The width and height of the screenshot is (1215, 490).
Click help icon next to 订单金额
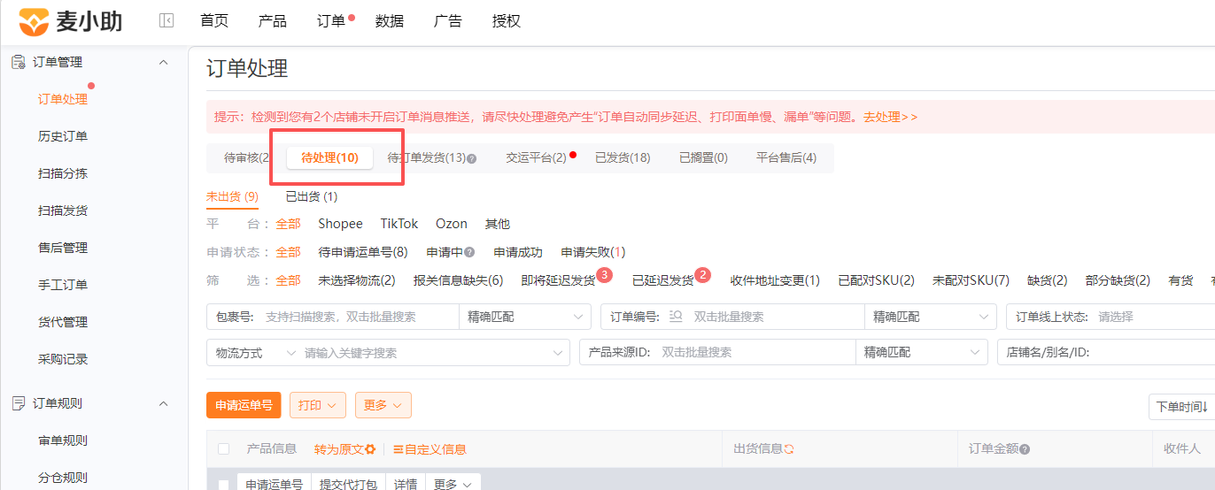(1025, 449)
